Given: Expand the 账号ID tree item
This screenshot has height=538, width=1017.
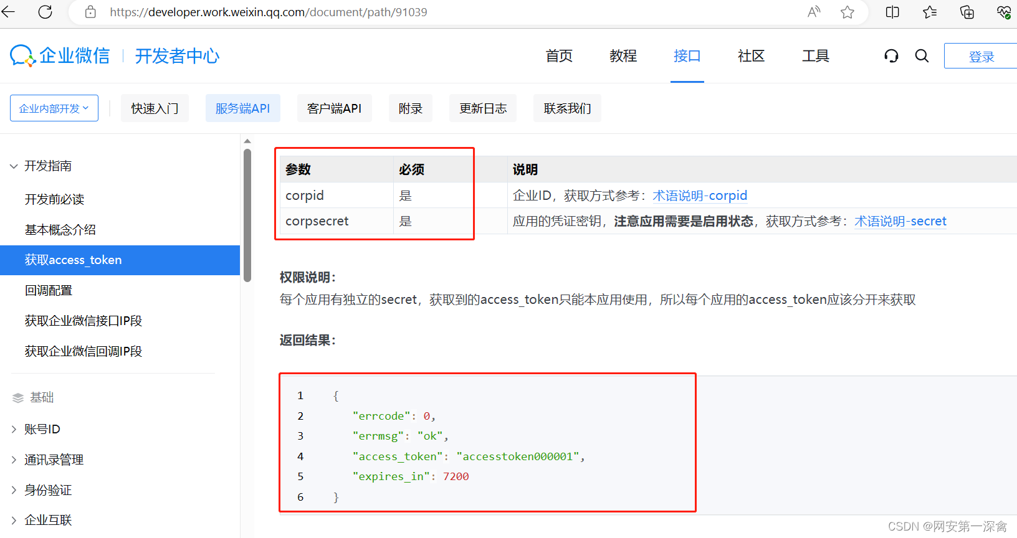Looking at the screenshot, I should tap(14, 429).
